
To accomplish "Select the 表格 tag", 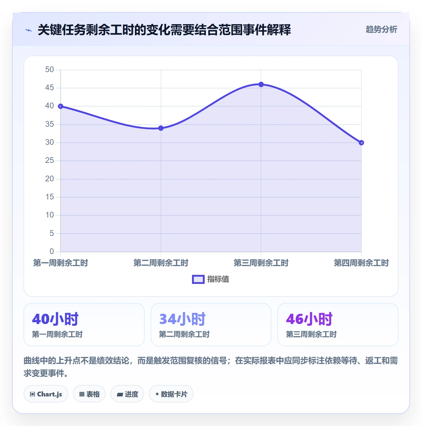I will click(x=89, y=394).
